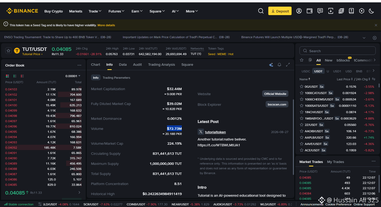Open Markets in the top navigation
381x207 pixels.
point(76,11)
